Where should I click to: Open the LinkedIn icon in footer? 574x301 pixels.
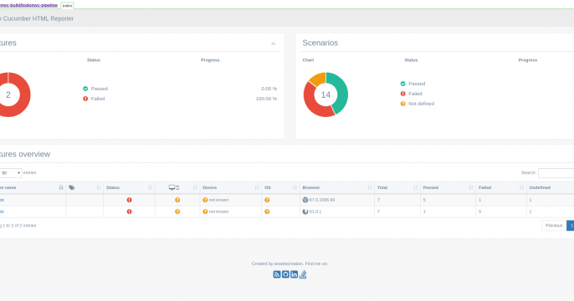coord(294,274)
